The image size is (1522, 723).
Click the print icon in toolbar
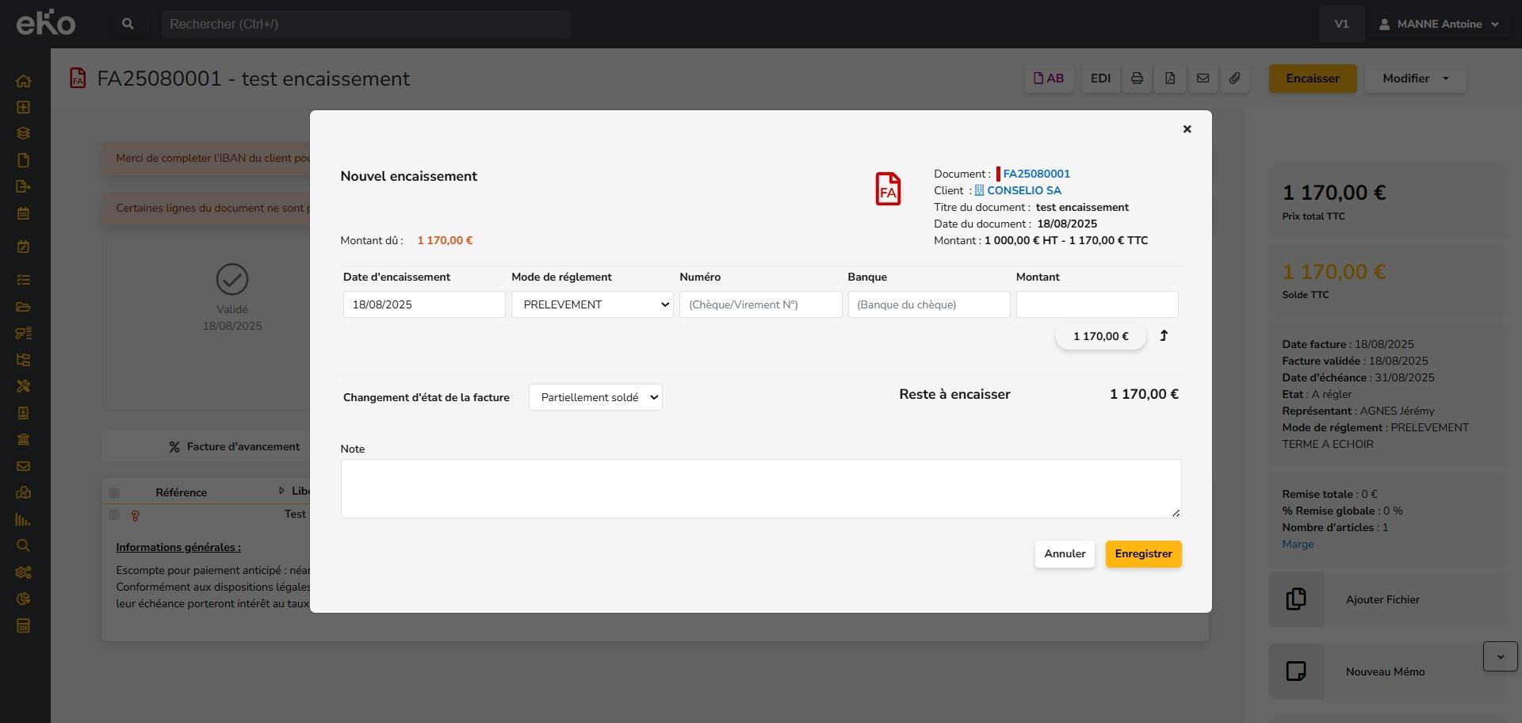(x=1137, y=78)
